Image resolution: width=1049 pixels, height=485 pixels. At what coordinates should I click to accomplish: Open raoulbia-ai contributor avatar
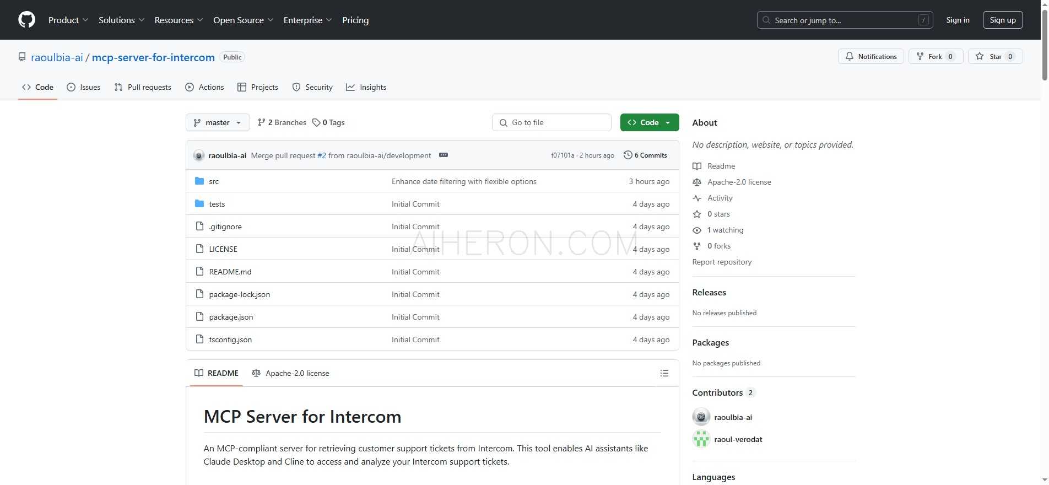[x=701, y=417]
